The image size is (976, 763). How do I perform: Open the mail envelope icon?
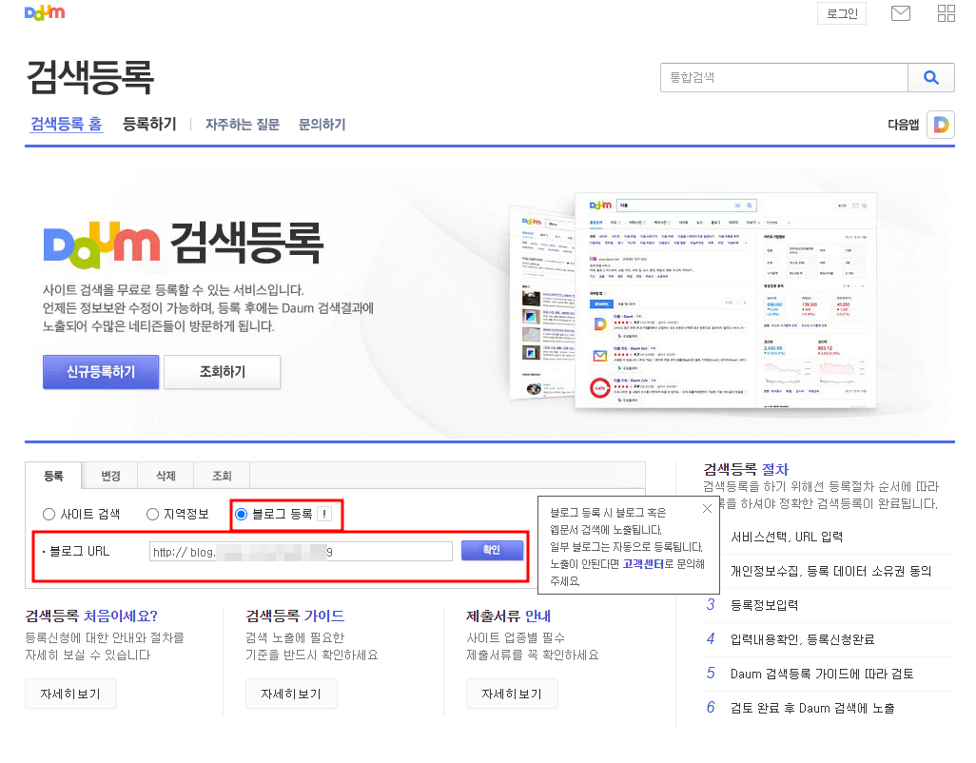click(900, 13)
